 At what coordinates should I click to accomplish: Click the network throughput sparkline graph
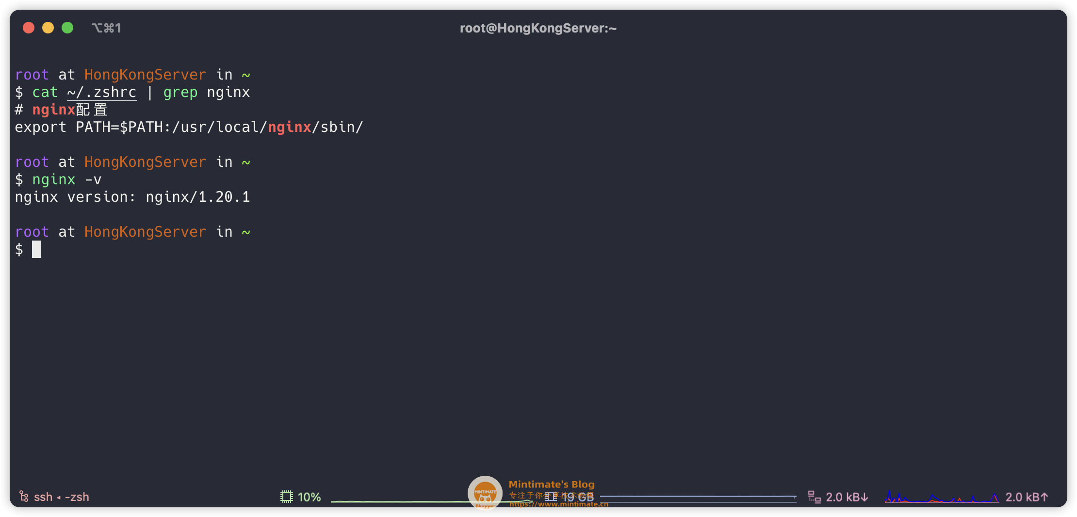coord(942,497)
